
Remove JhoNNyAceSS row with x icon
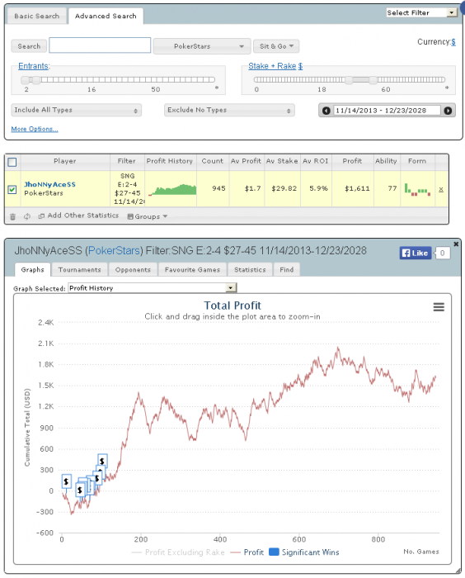tap(441, 189)
